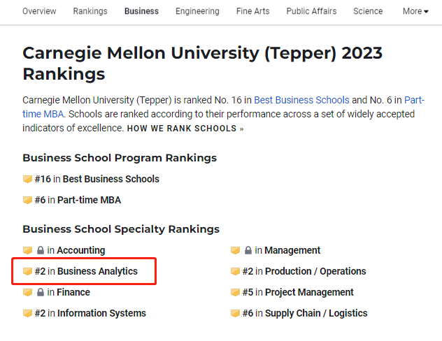This screenshot has width=442, height=341.
Task: Open the Rankings tab
Action: (x=90, y=11)
